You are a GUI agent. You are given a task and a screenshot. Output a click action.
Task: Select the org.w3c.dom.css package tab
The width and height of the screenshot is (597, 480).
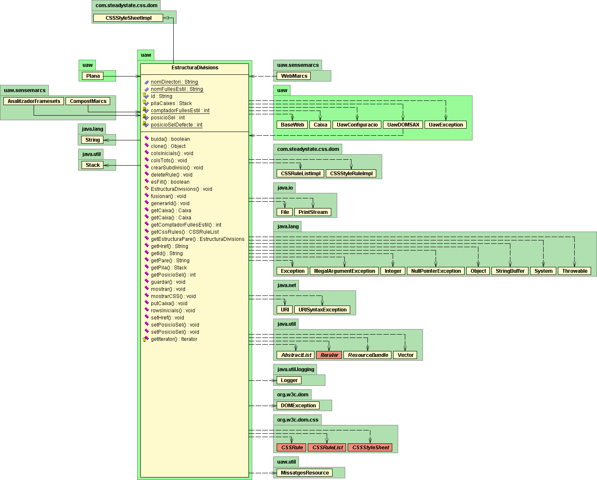[x=298, y=420]
